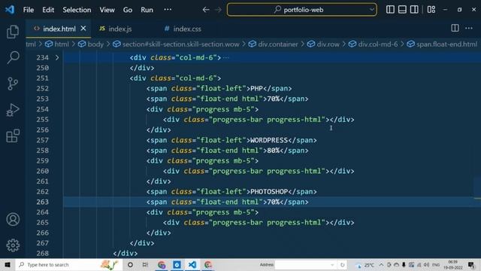Click the taskbar Address input field
Viewport: 481px width, 271px height.
(303, 264)
